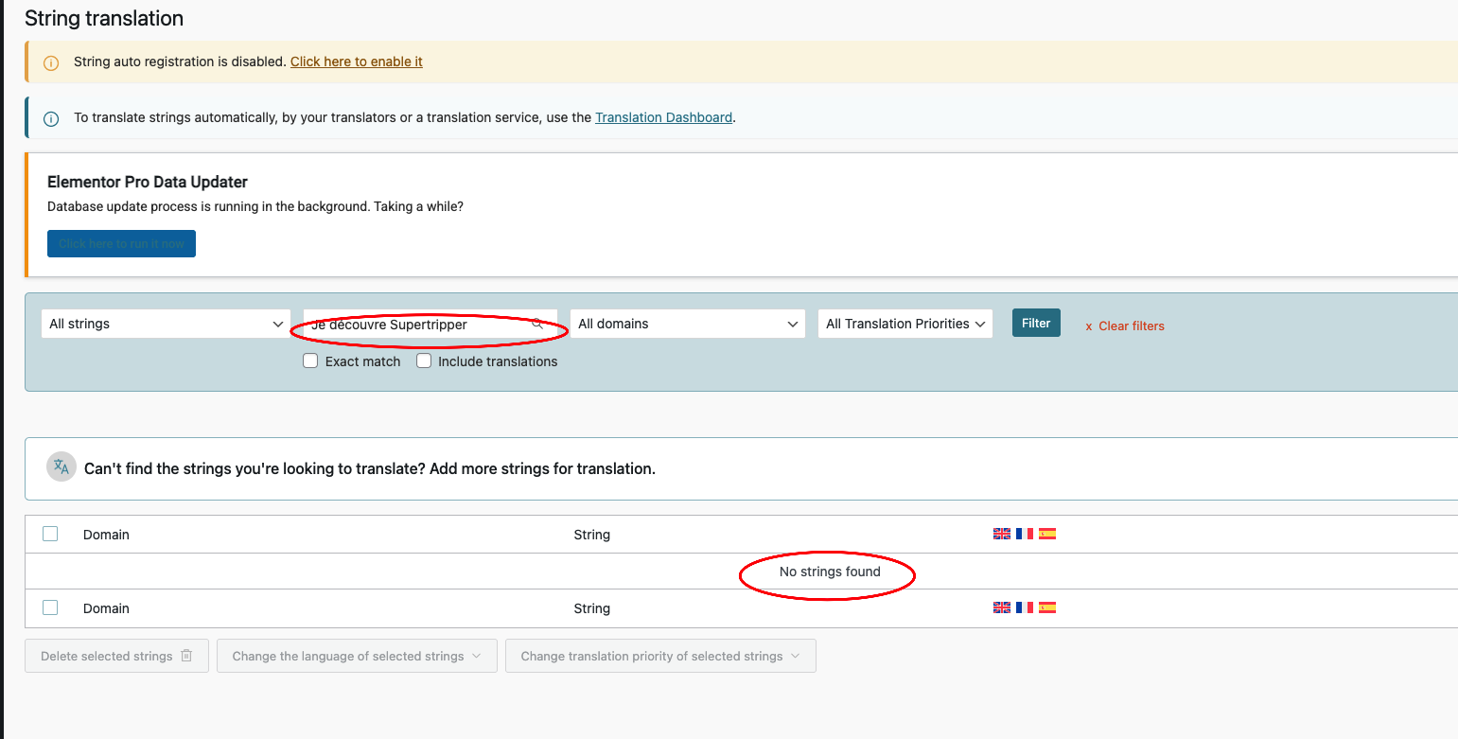Tick the Include translations checkbox
This screenshot has width=1458, height=739.
(x=424, y=361)
